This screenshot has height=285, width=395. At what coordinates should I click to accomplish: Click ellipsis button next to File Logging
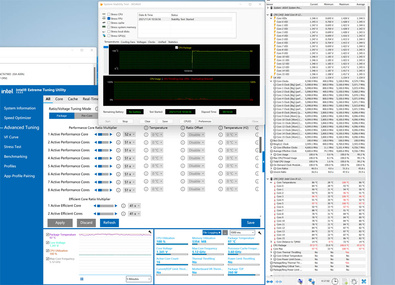(x=225, y=232)
